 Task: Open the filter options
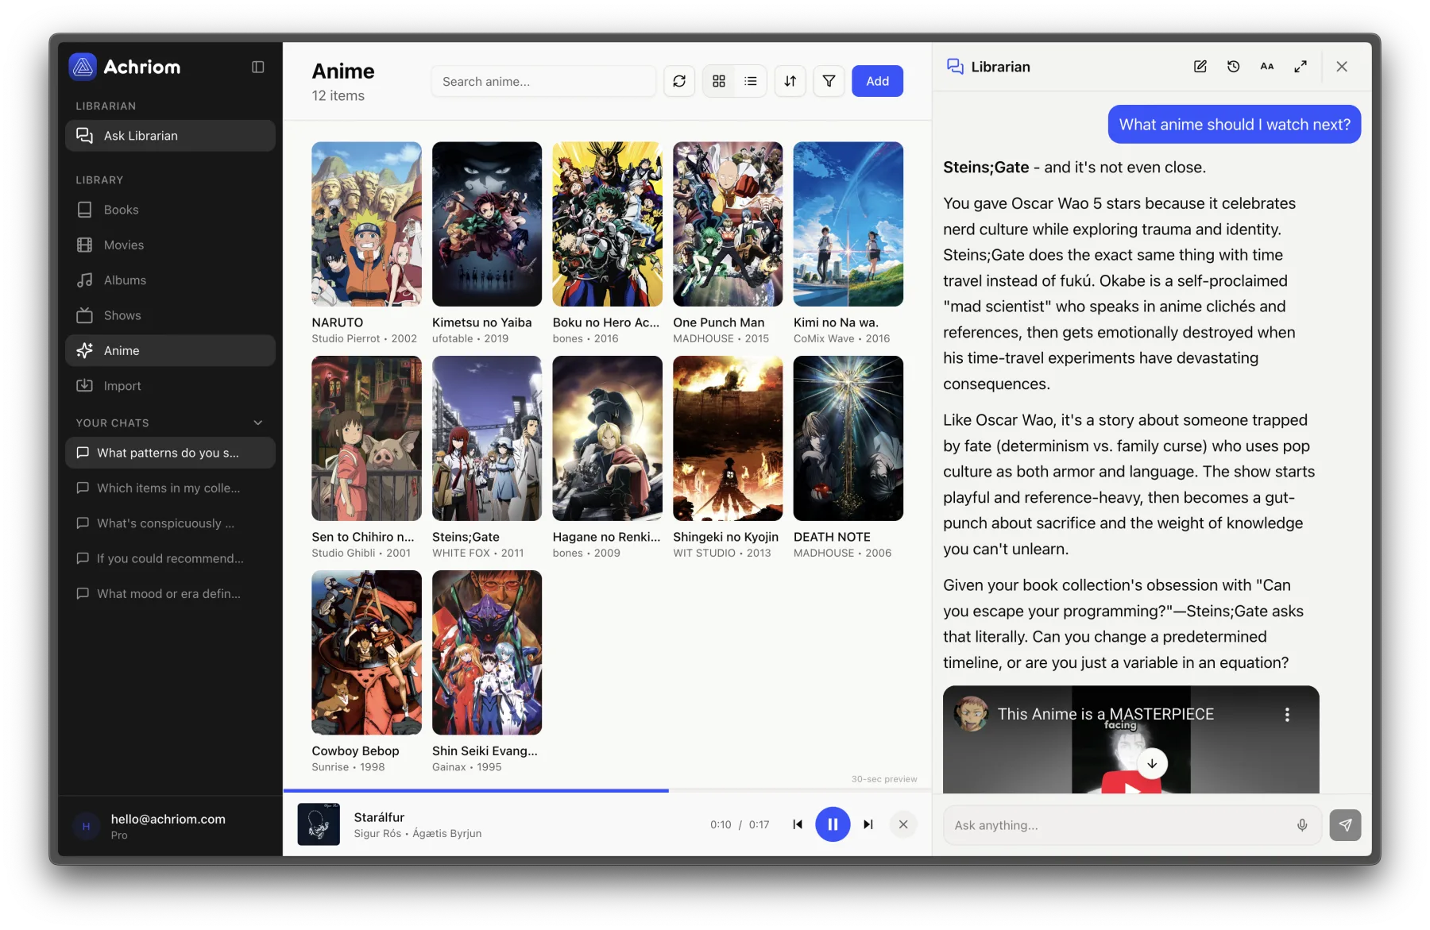coord(829,81)
